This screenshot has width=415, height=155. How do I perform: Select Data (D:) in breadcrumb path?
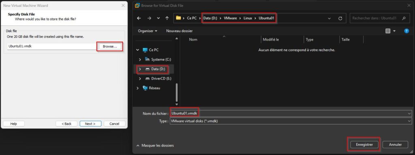coord(210,18)
